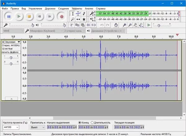Image resolution: width=186 pixels, height=136 pixels.
Task: Open the 2 (стерео) channels dropdown
Action: pos(74,31)
